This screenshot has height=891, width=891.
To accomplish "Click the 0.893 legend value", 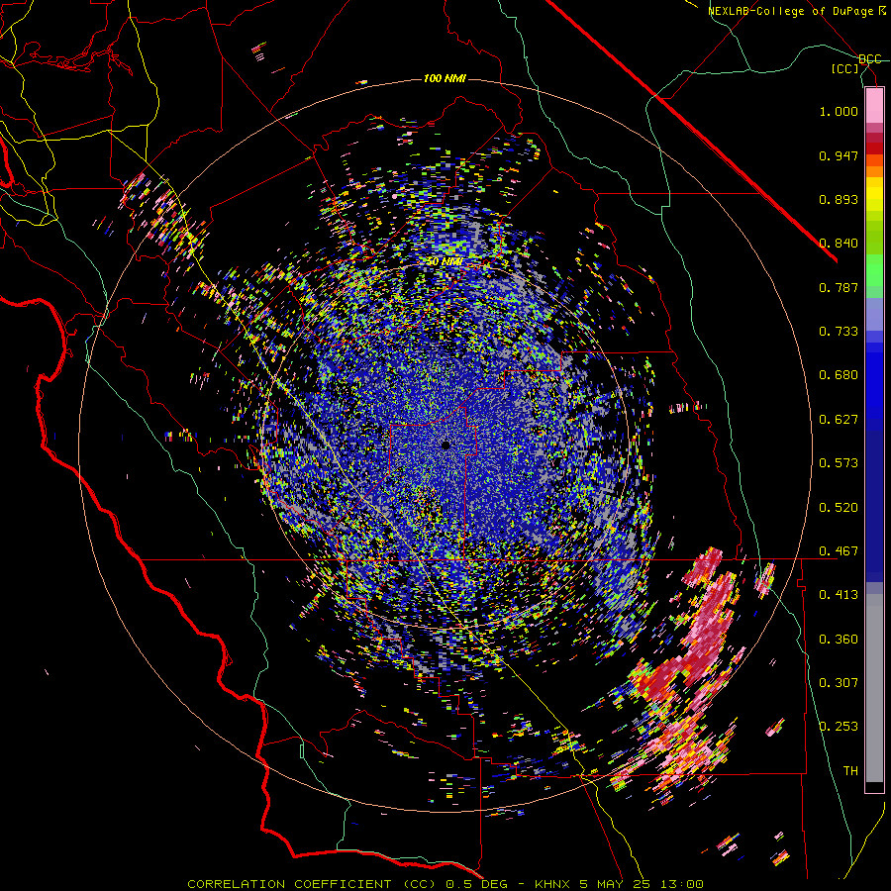I will pyautogui.click(x=839, y=199).
